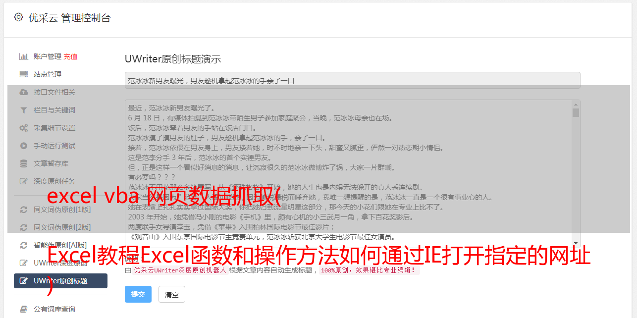Open 文章暂存库 database icon
The image size is (637, 318).
click(x=23, y=163)
